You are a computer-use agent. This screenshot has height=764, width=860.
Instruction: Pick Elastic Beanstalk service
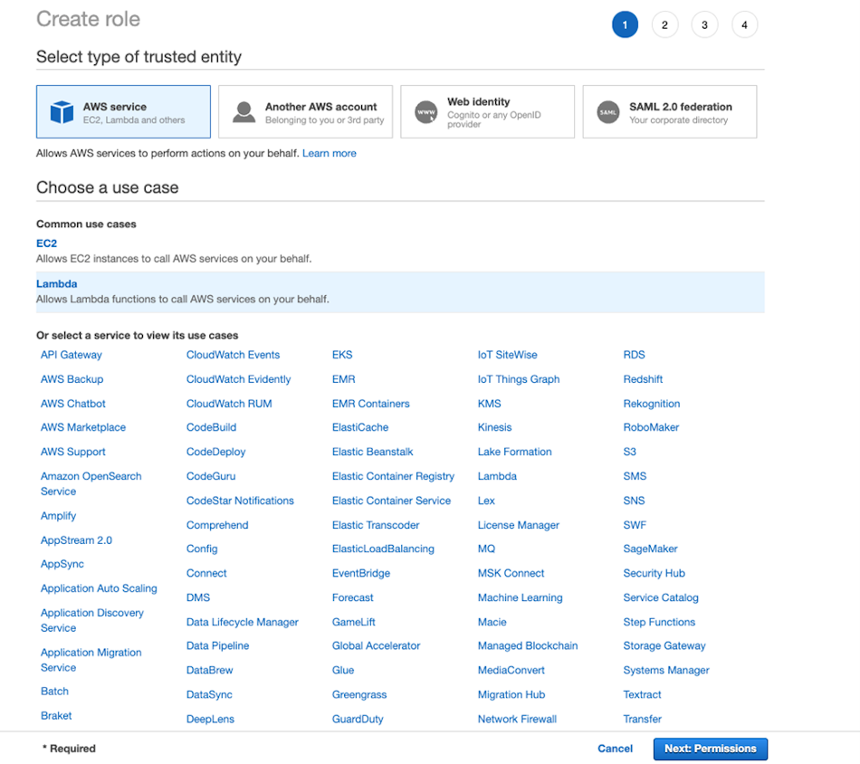[372, 452]
